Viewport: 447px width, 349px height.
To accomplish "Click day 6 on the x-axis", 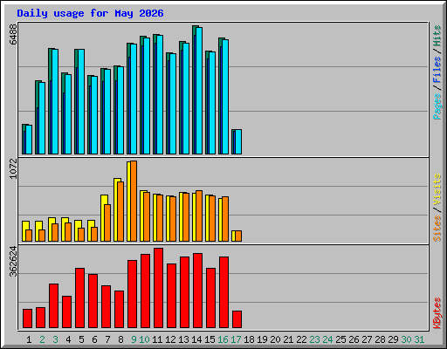I will 94,339.
